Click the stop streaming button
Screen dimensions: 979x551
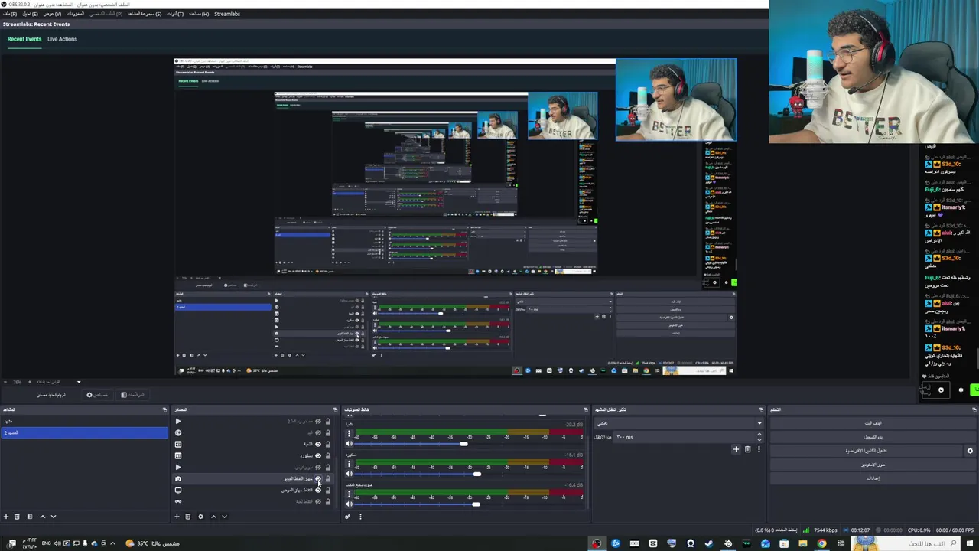tap(873, 423)
